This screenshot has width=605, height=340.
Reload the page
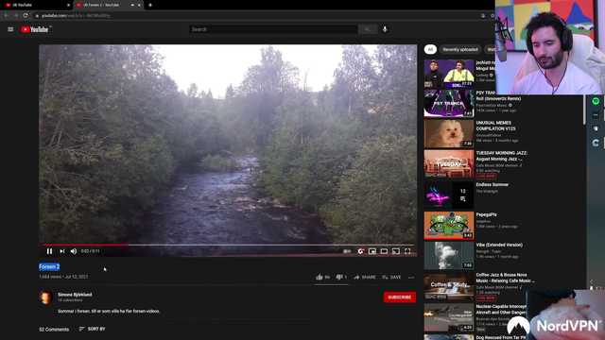pos(26,15)
